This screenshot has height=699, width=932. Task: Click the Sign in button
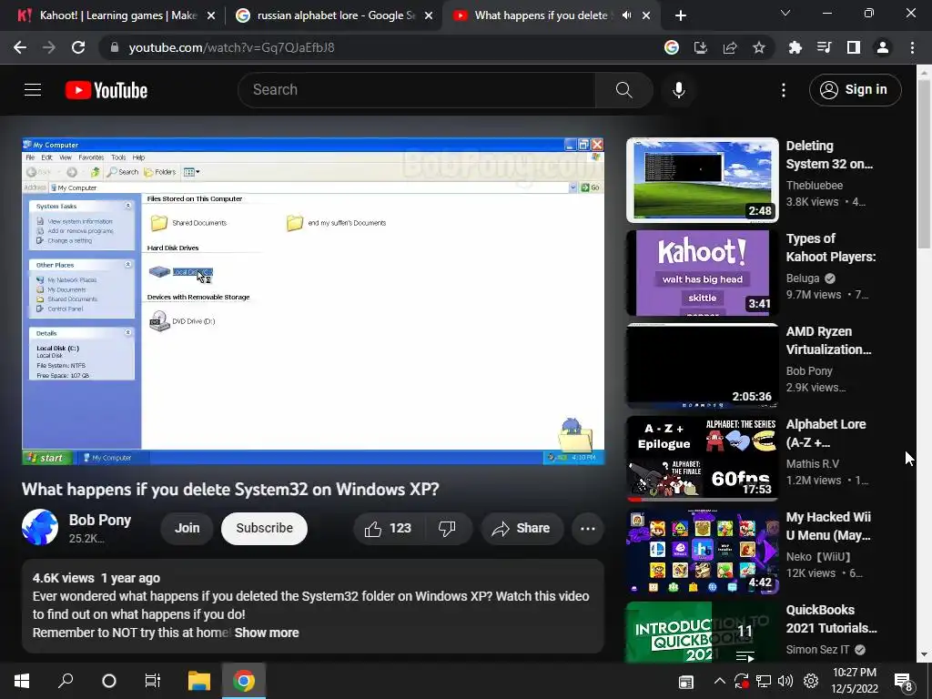[856, 90]
